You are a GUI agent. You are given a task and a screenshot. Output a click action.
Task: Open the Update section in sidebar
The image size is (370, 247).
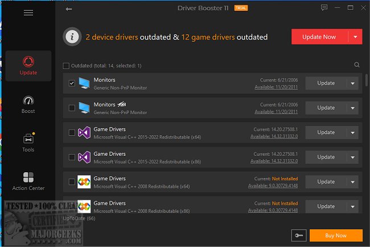[x=28, y=66]
